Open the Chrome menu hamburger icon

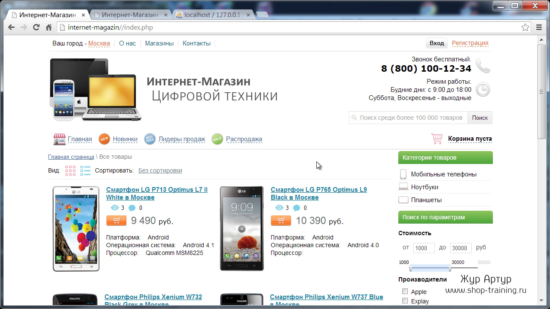pos(539,27)
